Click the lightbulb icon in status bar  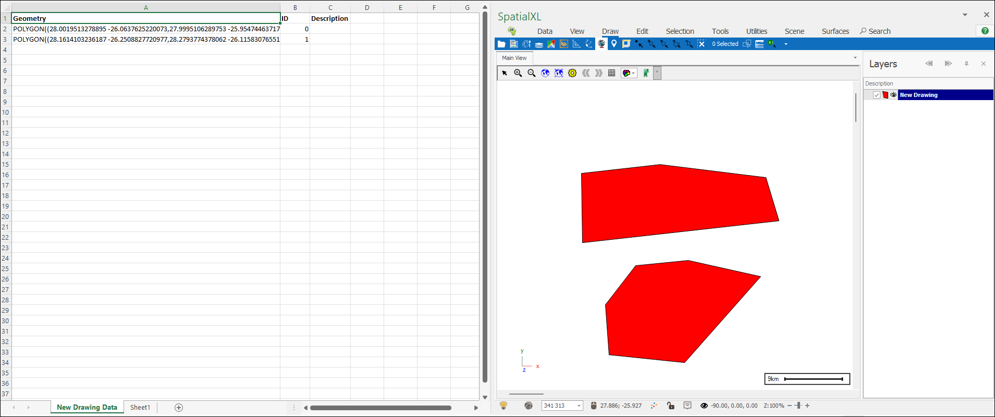[503, 406]
